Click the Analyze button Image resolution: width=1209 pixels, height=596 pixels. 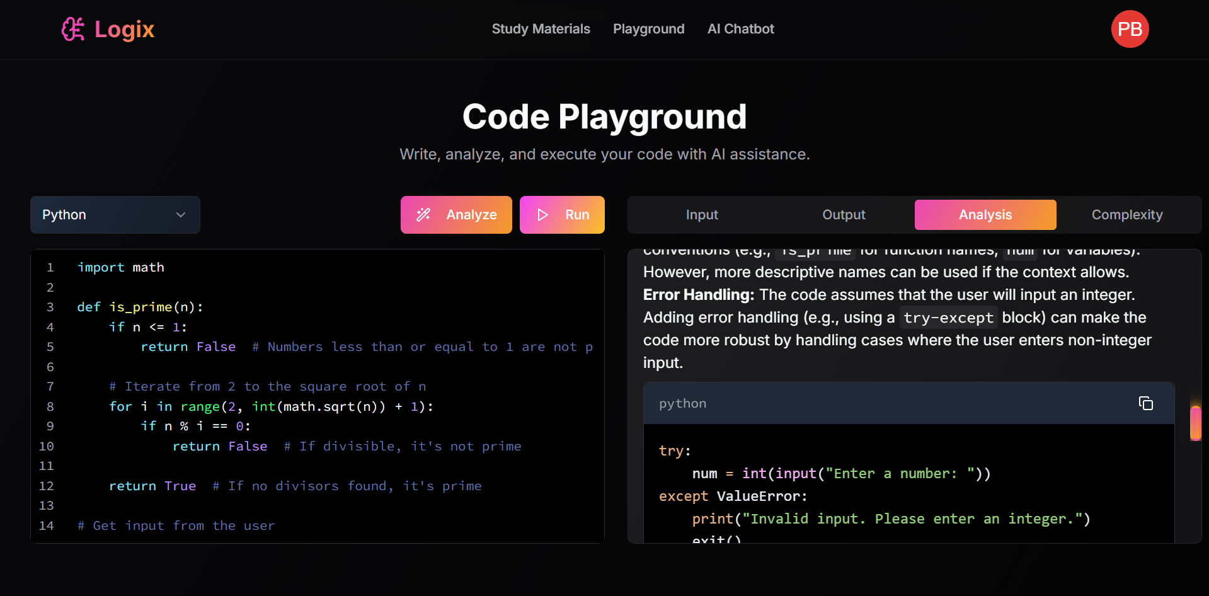tap(456, 215)
